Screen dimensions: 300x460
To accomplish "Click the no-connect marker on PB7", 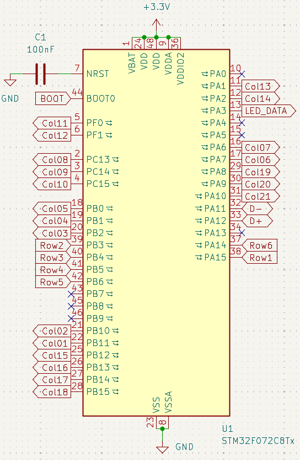I will pyautogui.click(x=71, y=294).
